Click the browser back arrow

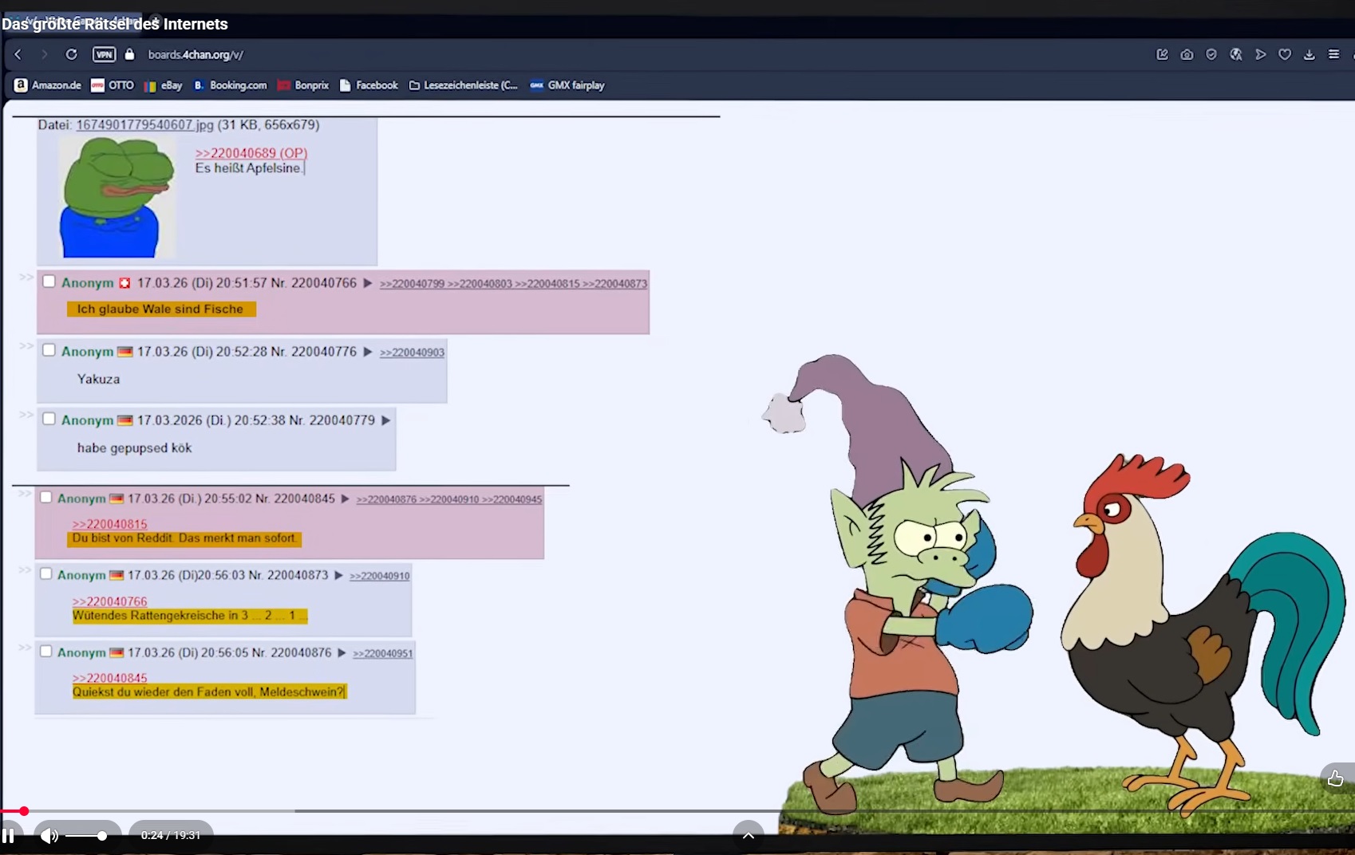tap(18, 54)
